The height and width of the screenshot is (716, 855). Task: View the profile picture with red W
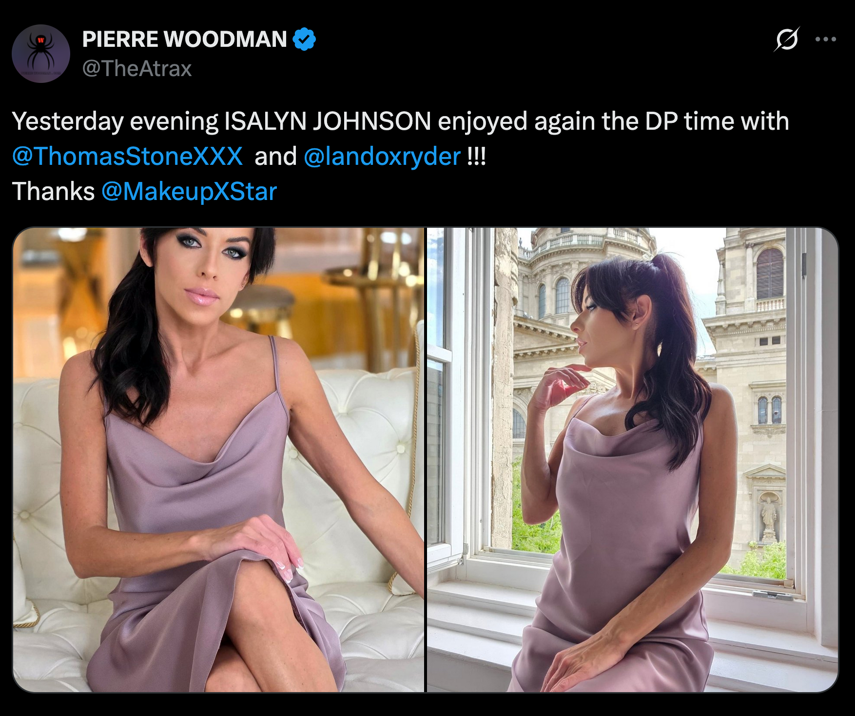41,54
